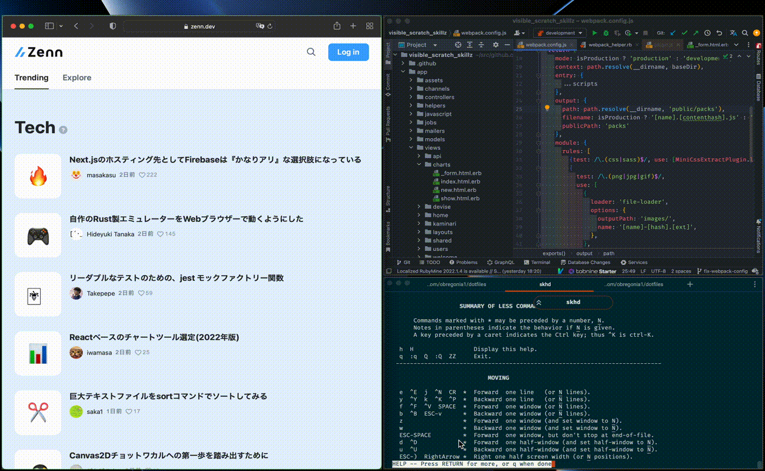The width and height of the screenshot is (765, 471).
Task: Show Safari tab overview
Action: tap(370, 26)
